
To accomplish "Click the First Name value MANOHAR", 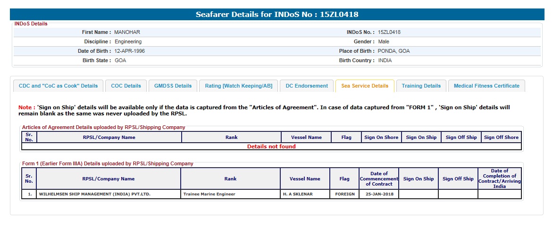I will pyautogui.click(x=127, y=32).
